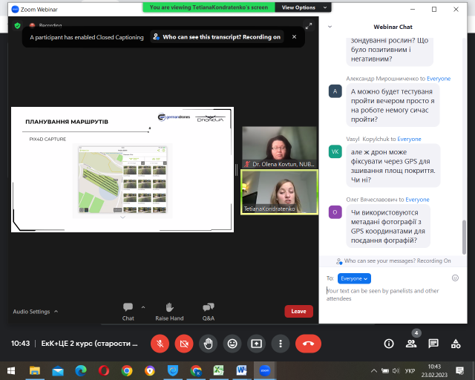Click the divider handle beside video thumbnails
Screen dimensions: 475x380
[236, 170]
